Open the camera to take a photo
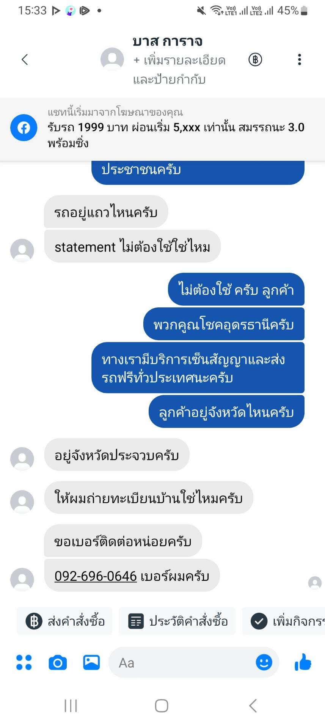325x725 pixels. 58,663
